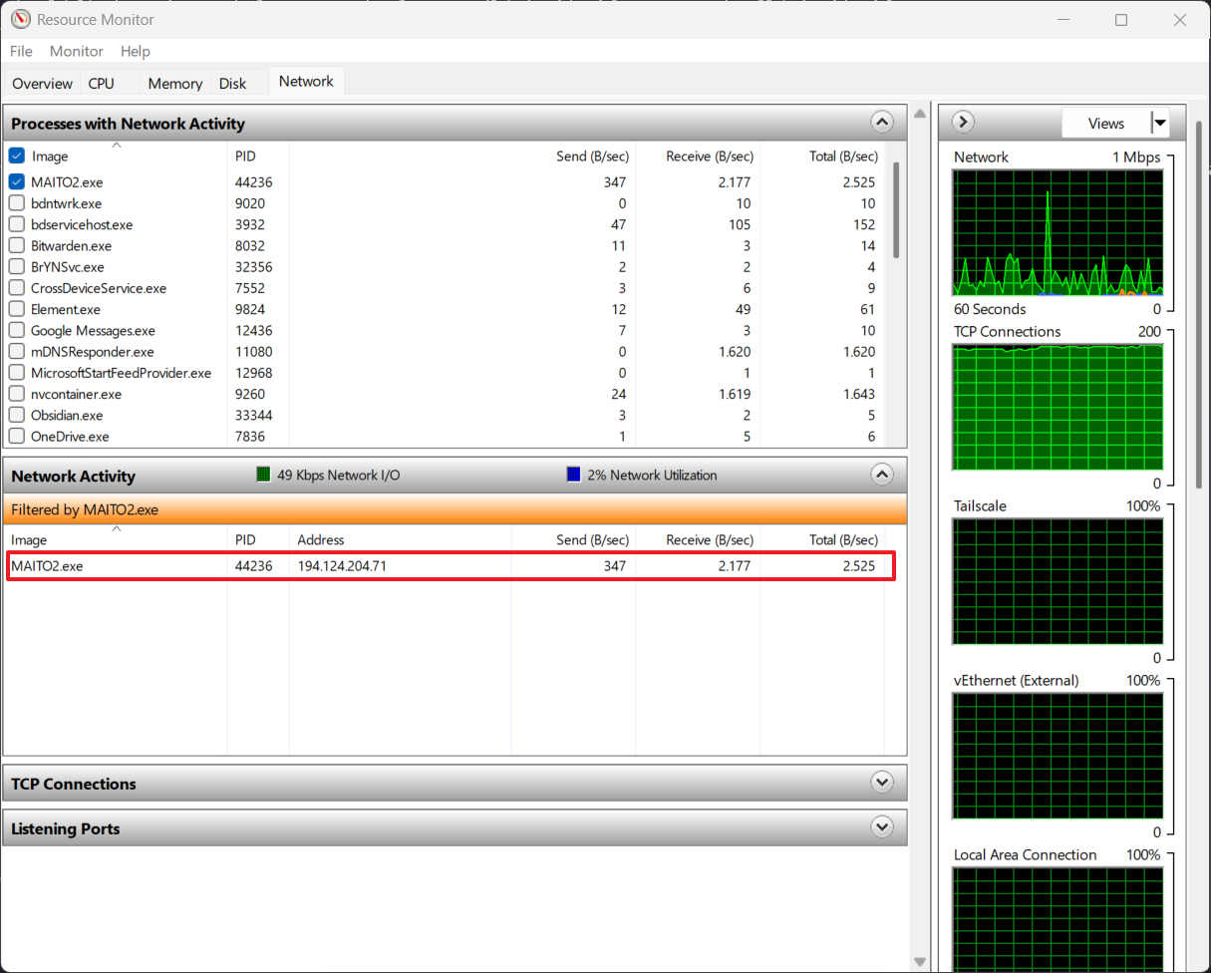
Task: Open the Memory tab
Action: click(x=175, y=84)
